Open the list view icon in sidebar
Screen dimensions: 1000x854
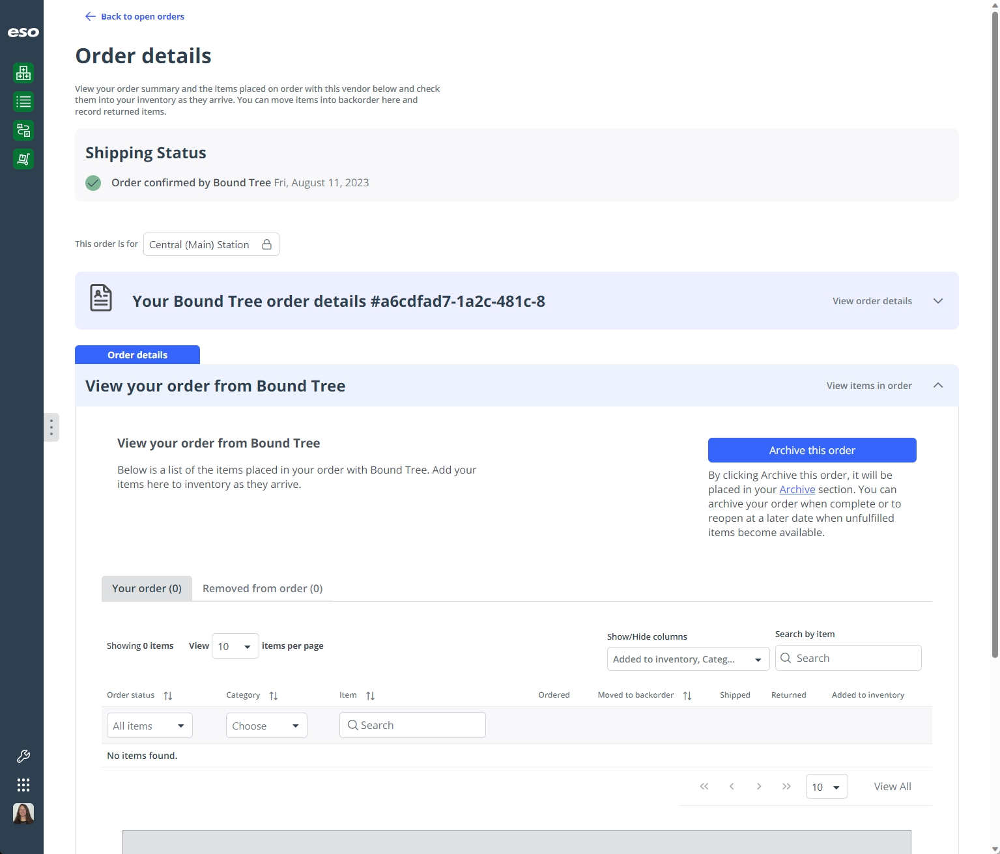pos(23,102)
